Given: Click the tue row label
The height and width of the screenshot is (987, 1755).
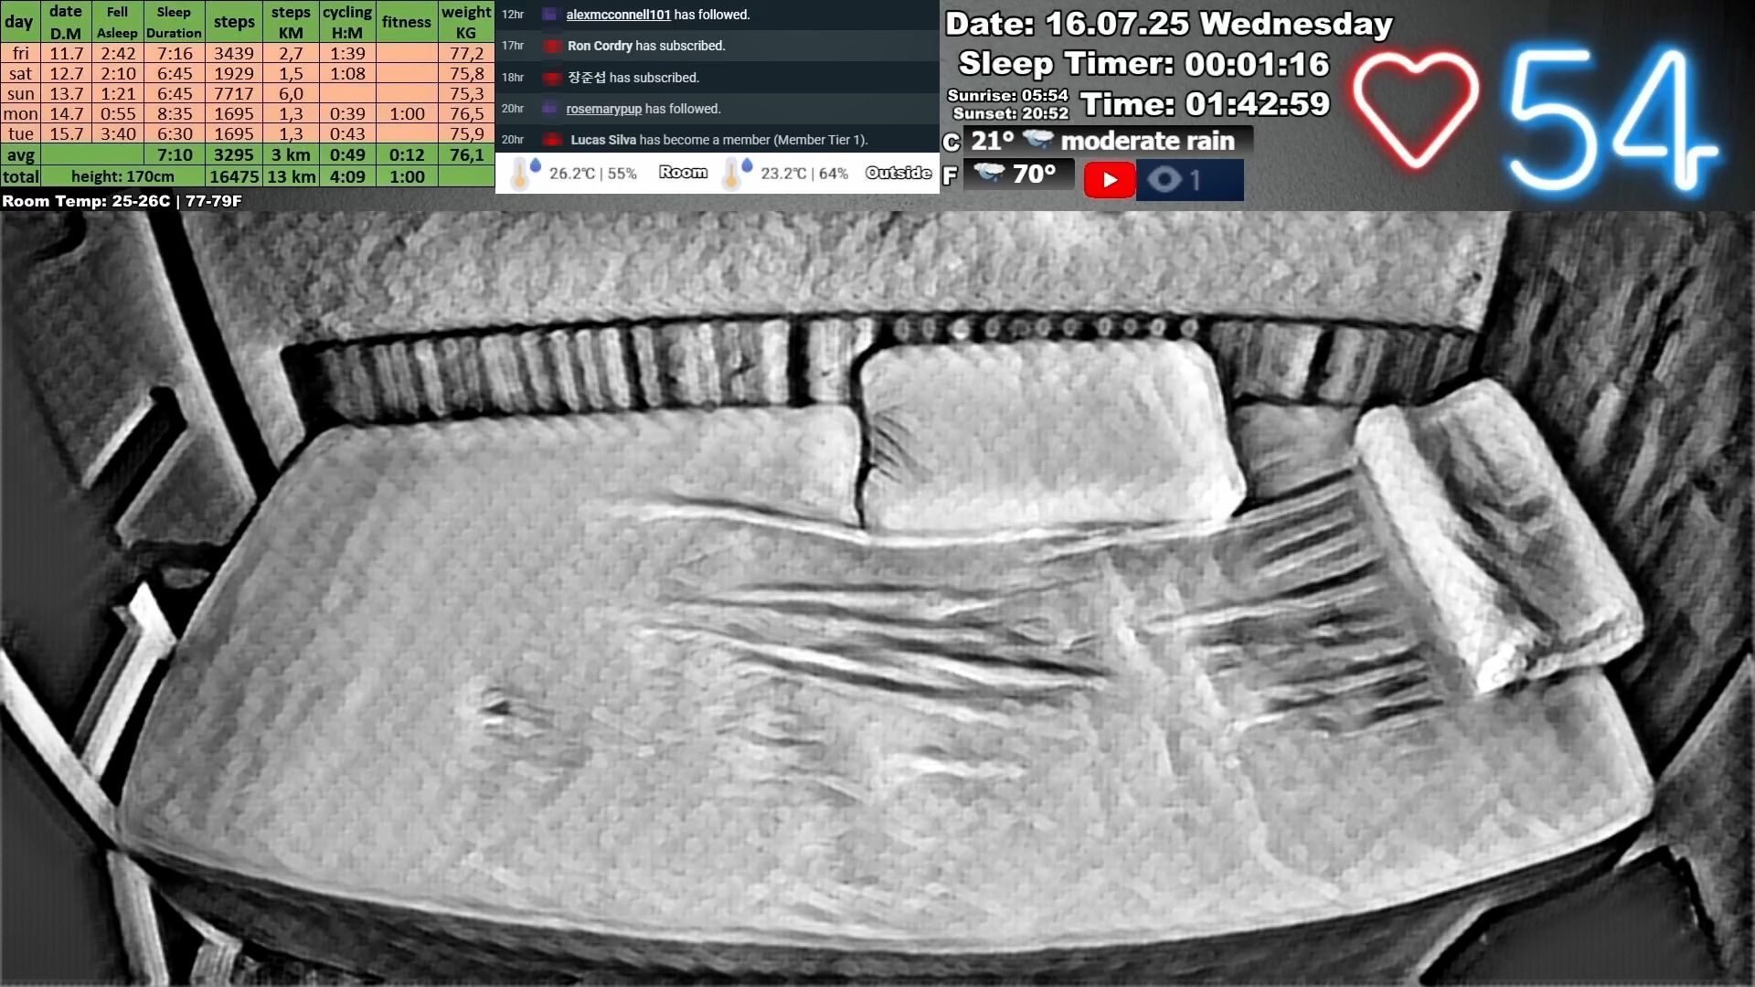Looking at the screenshot, I should (x=20, y=134).
